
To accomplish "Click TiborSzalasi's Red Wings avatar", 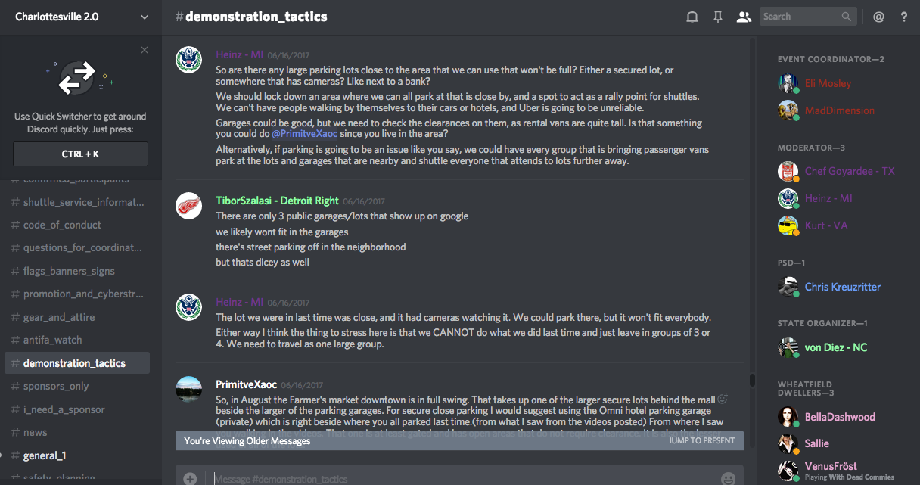I will [x=188, y=206].
